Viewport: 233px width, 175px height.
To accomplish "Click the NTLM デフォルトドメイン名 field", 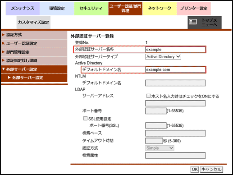I will coord(175,83).
